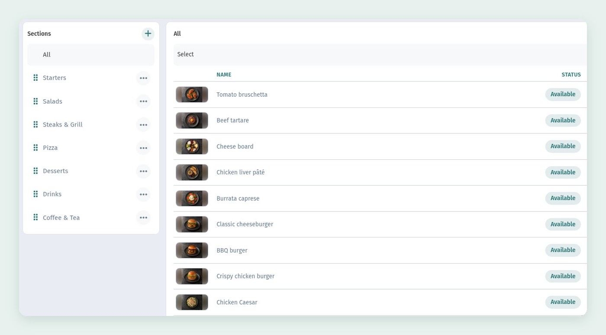Screen dimensions: 606x335
Task: Select the Beef tartare item name
Action: pyautogui.click(x=232, y=120)
